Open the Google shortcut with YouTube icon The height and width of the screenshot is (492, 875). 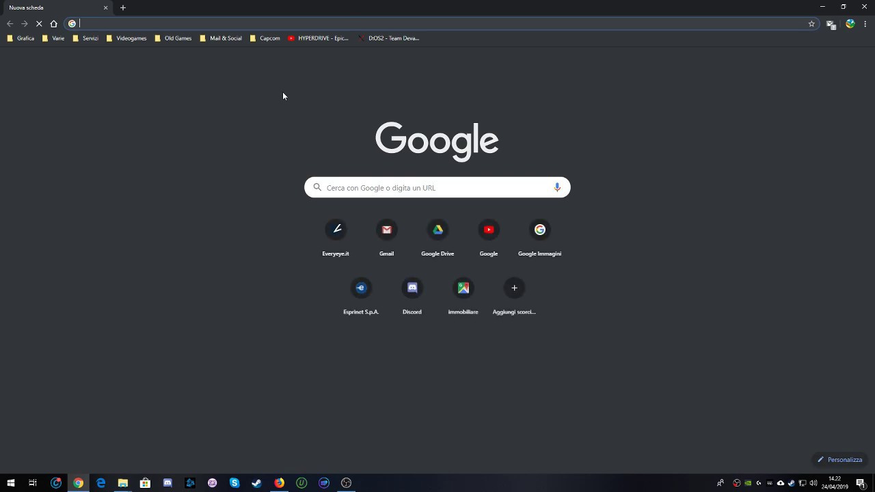(489, 238)
